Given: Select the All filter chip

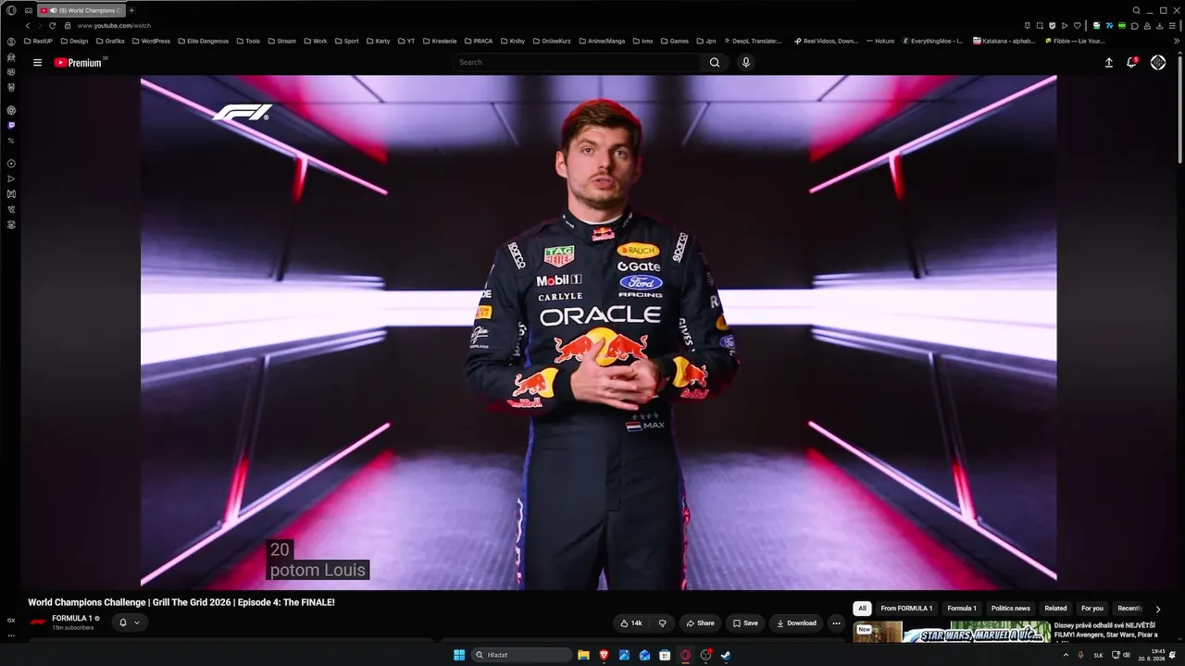Looking at the screenshot, I should pyautogui.click(x=862, y=609).
